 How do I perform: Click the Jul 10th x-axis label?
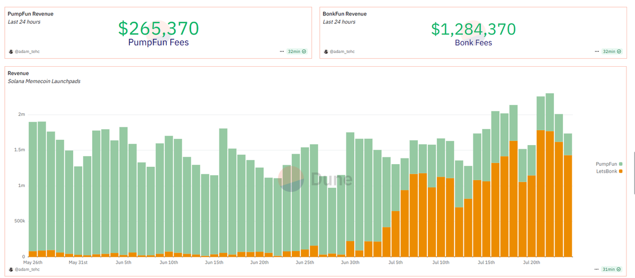[441, 262]
